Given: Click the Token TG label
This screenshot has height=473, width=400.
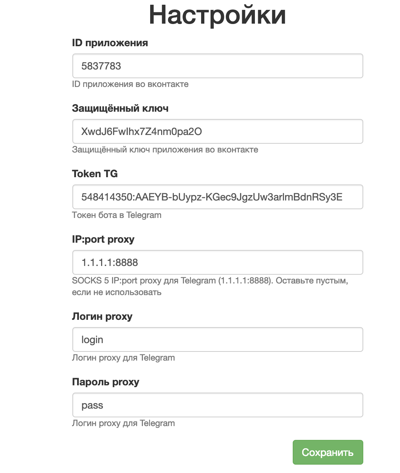Looking at the screenshot, I should 95,174.
